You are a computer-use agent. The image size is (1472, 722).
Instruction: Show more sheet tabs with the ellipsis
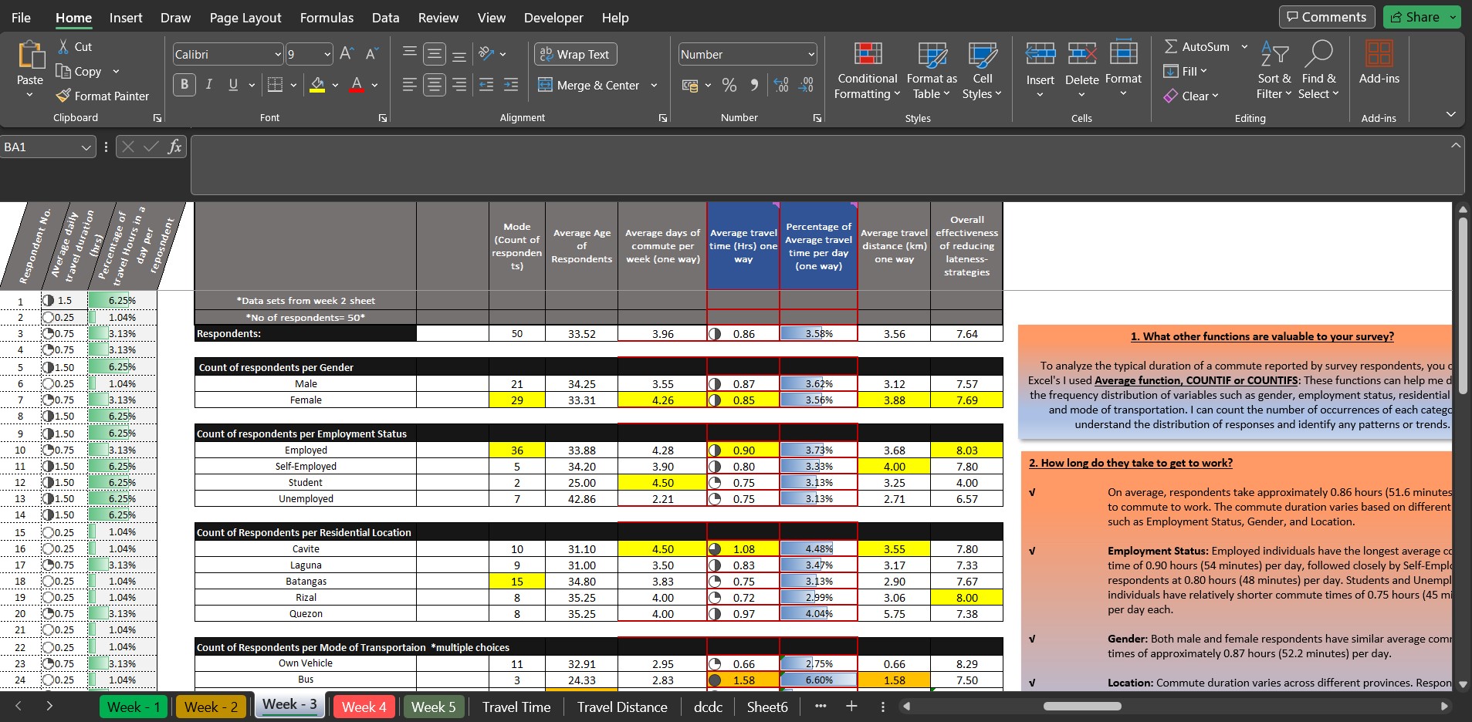[x=821, y=706]
